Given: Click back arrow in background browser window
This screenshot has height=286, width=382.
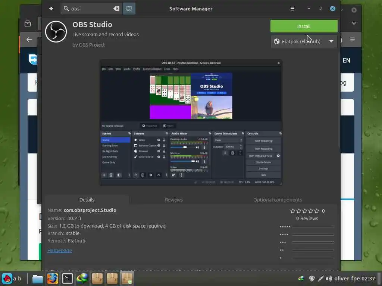Looking at the screenshot, I should [29, 39].
